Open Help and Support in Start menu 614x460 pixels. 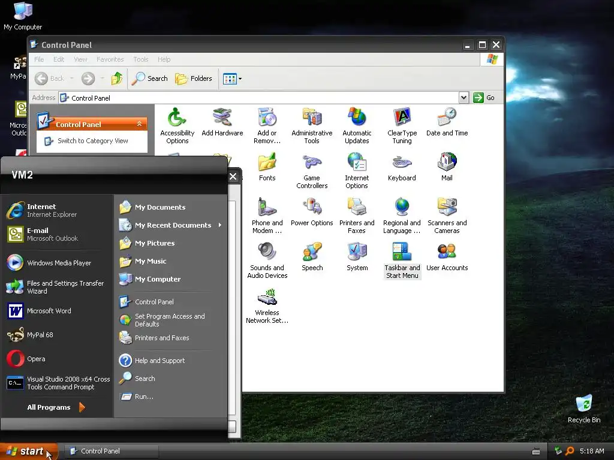pos(171,360)
